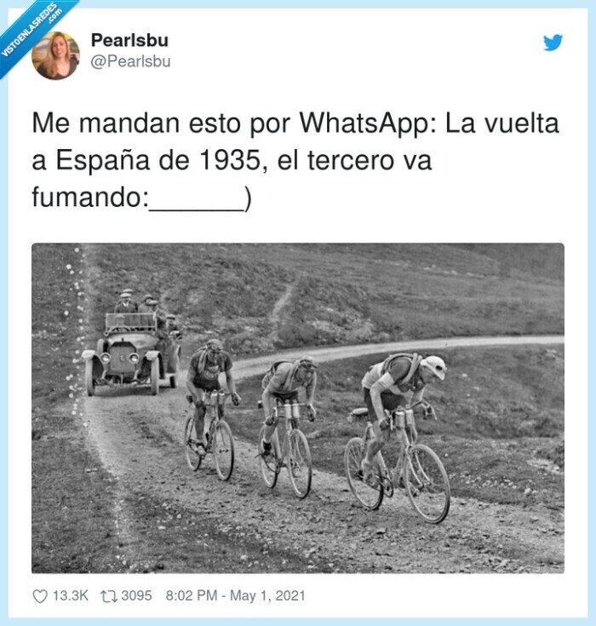Click the 3095 retweets count
The height and width of the screenshot is (626, 596).
click(x=136, y=595)
